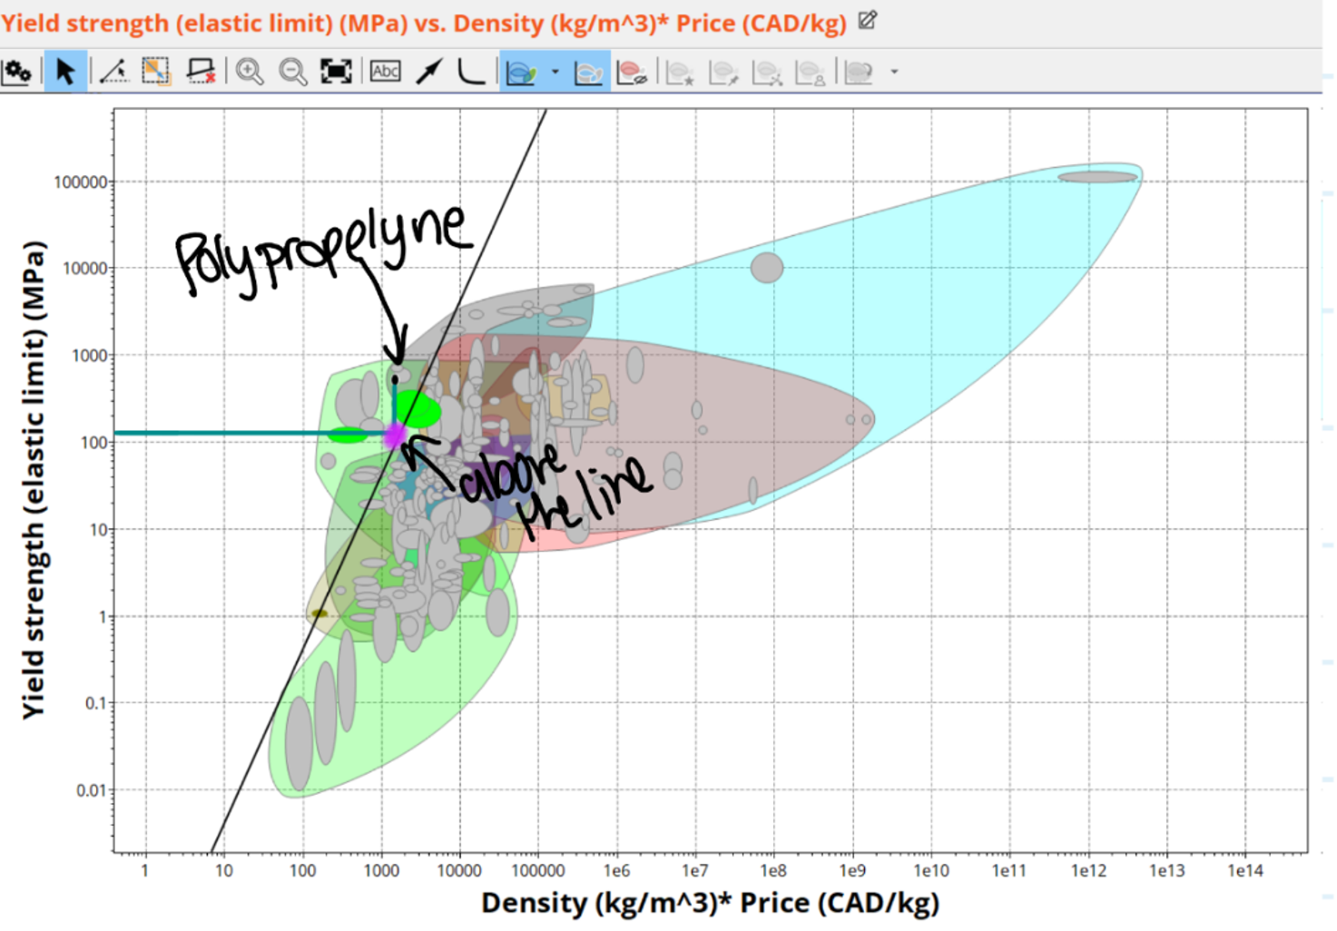Fit the chart to the window
Screen dimensions: 1337x931
pyautogui.click(x=335, y=72)
